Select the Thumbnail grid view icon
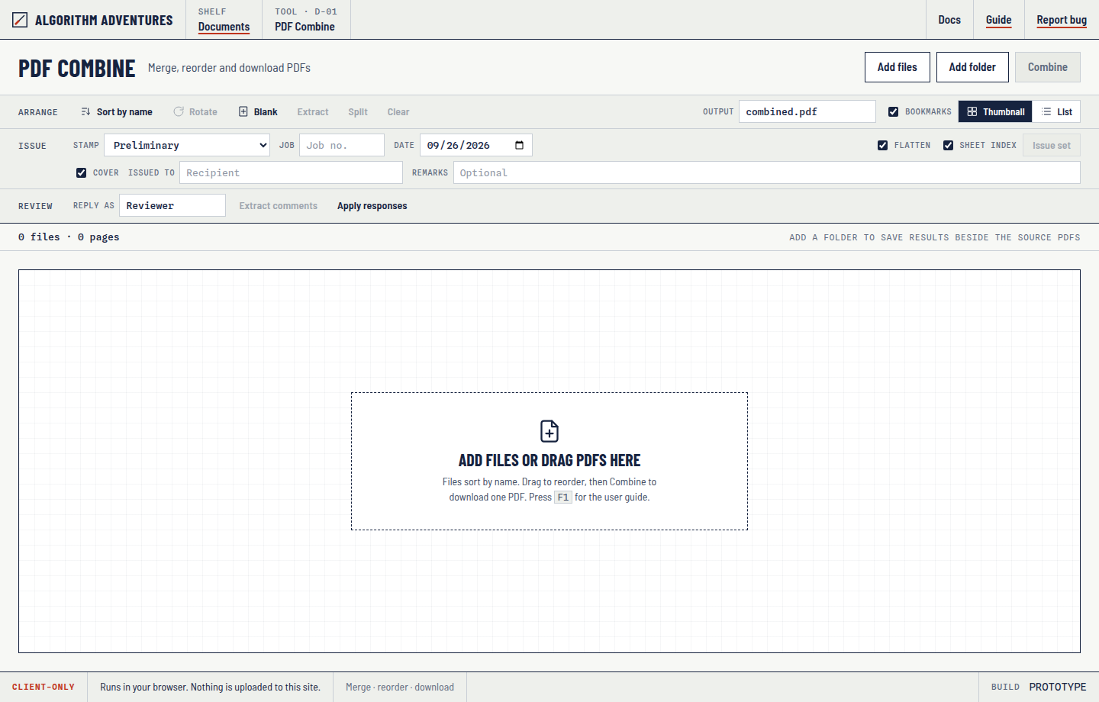This screenshot has height=702, width=1099. click(x=972, y=111)
